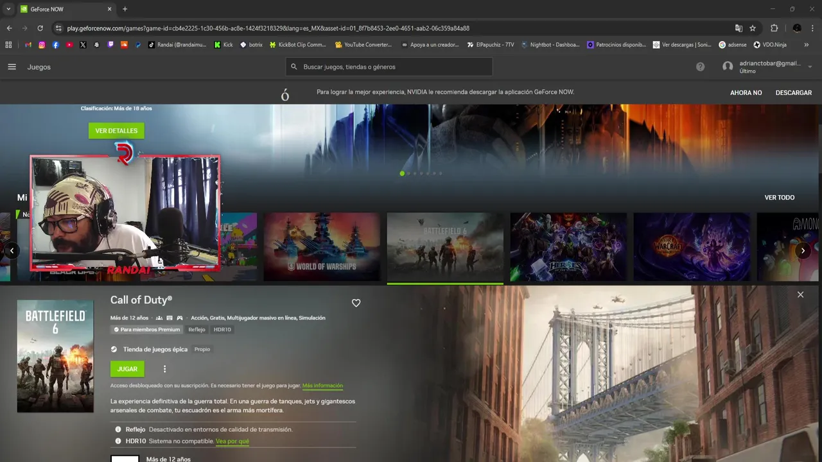Open Apoya a un creador bookmark
The width and height of the screenshot is (822, 462).
point(430,45)
